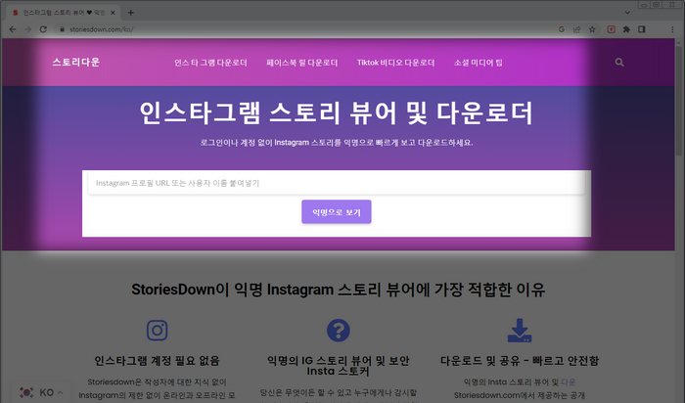Click the 로그인이나 계정 없이 subtitle text
Viewport: 685px width, 403px height.
[x=337, y=143]
